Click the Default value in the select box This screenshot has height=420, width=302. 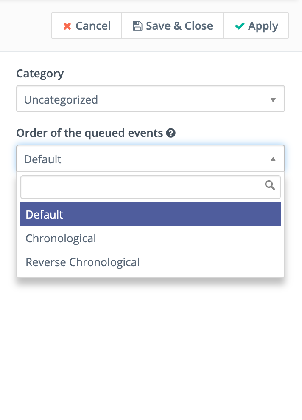click(x=43, y=159)
